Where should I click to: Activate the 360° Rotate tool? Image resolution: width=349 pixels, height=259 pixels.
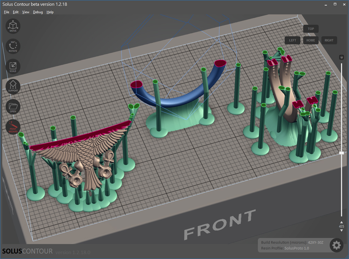[13, 46]
